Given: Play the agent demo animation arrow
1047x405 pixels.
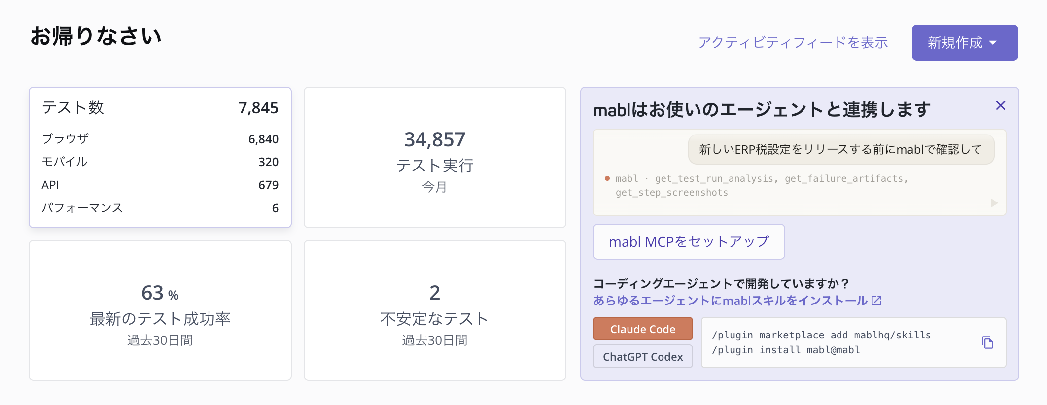Looking at the screenshot, I should pos(994,203).
